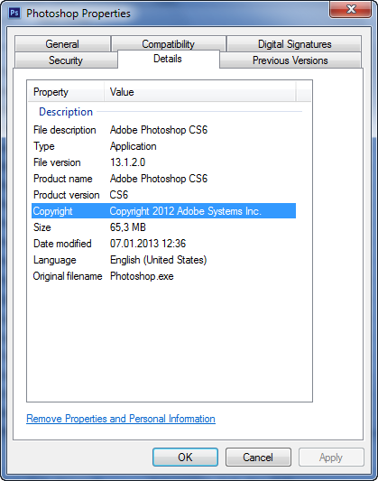The image size is (378, 481).
Task: Click the Cancel button
Action: point(258,457)
